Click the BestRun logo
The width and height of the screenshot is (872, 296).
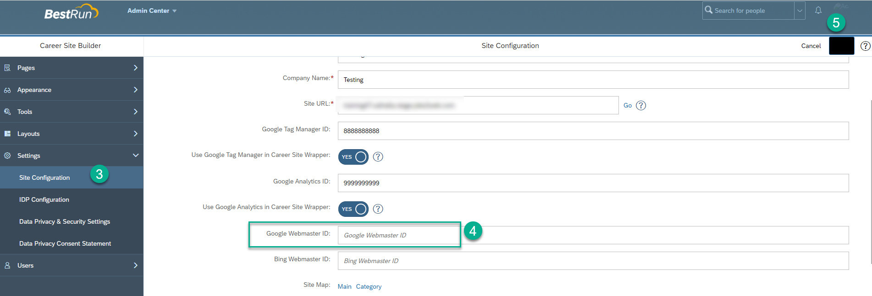pos(71,12)
